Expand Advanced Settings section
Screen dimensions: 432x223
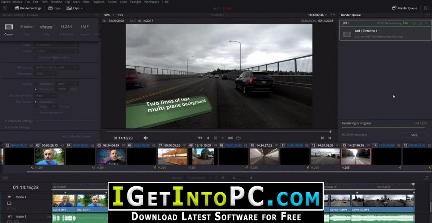[19, 121]
